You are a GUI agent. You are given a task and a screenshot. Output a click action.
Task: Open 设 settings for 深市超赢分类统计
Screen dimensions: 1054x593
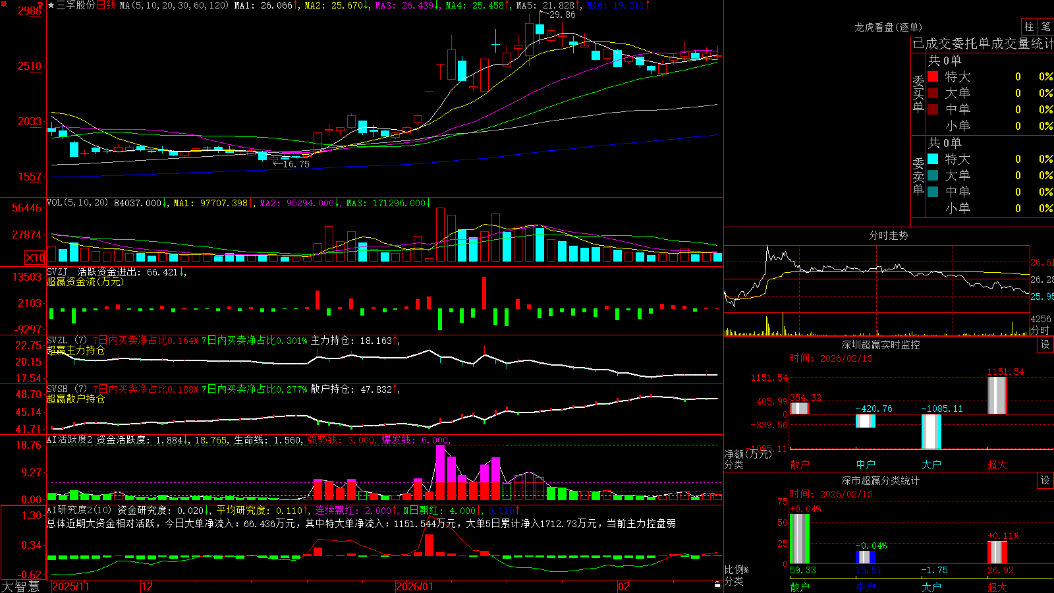point(1045,481)
